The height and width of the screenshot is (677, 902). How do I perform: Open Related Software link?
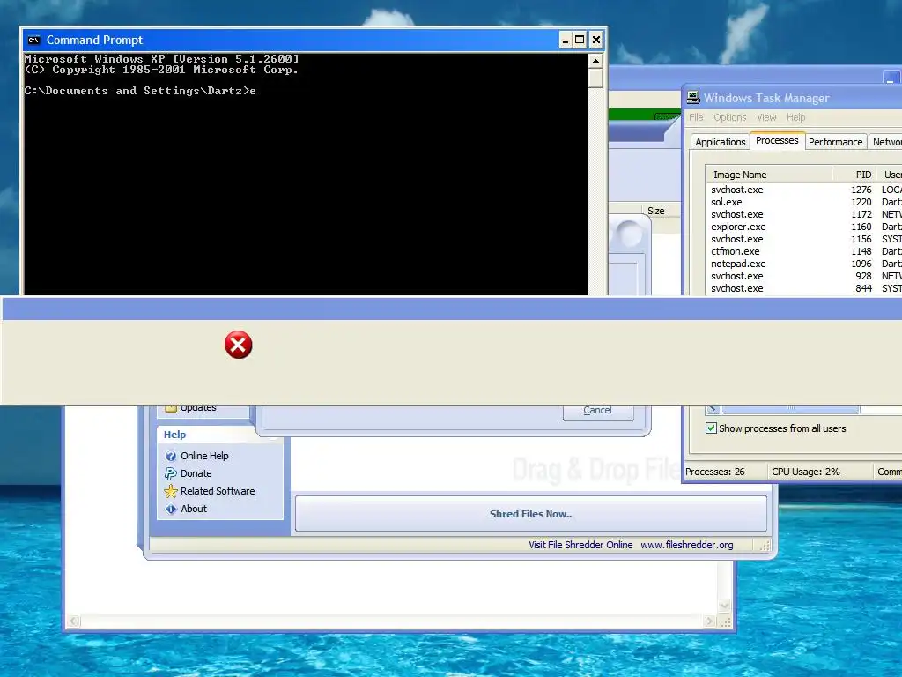click(x=218, y=491)
